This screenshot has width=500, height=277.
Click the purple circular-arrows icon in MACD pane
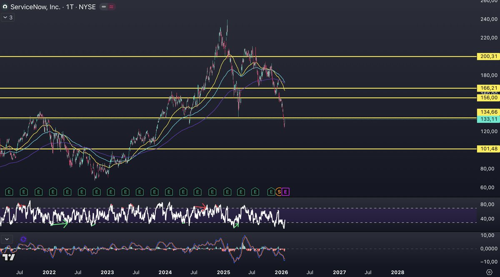(x=23, y=239)
